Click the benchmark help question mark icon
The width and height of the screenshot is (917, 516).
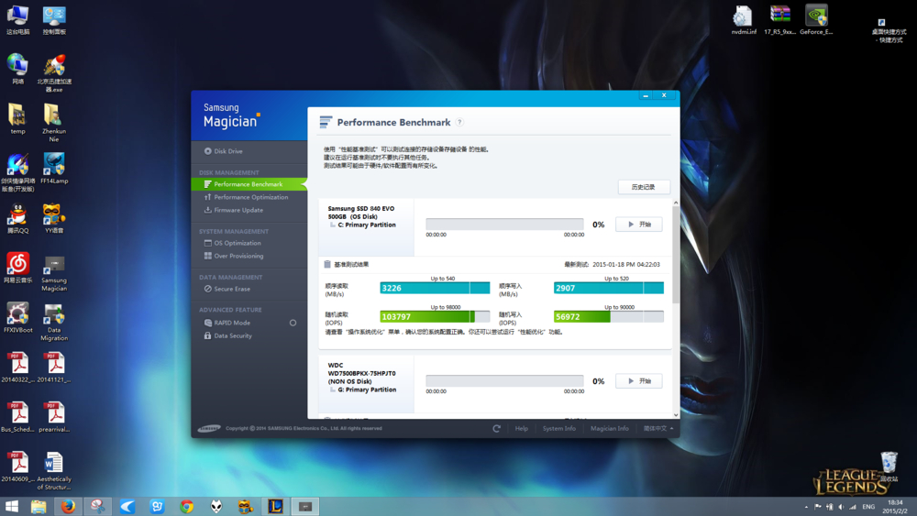[459, 122]
